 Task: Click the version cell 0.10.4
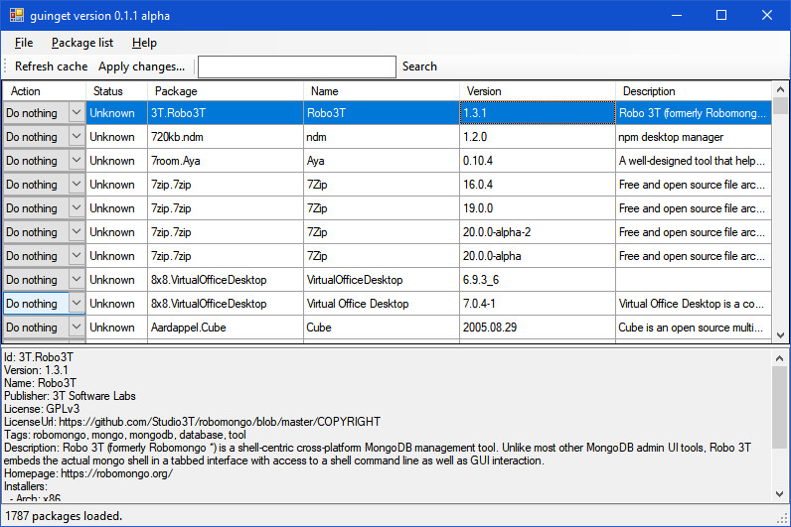click(x=538, y=160)
